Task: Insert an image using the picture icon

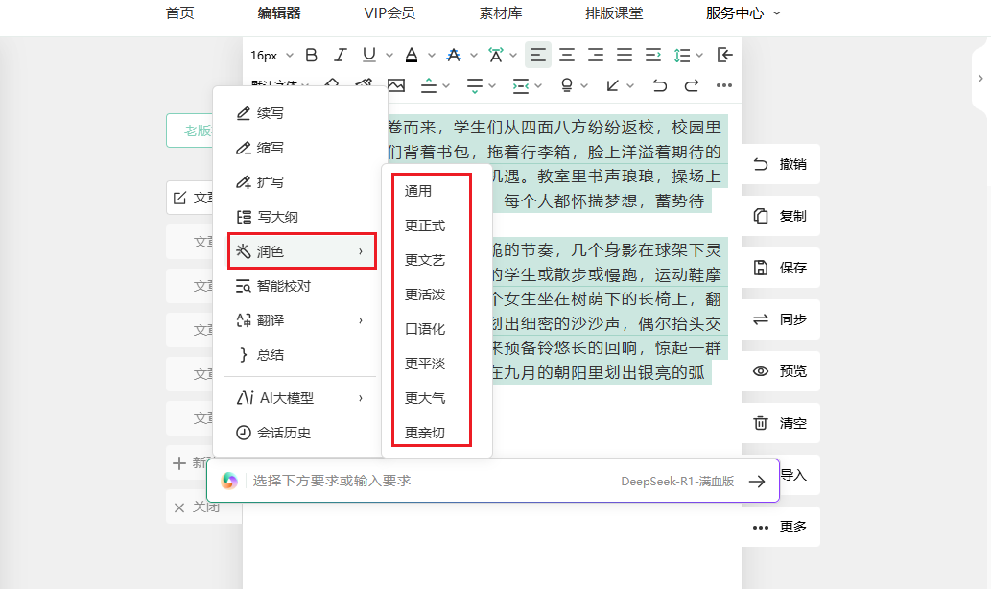Action: pyautogui.click(x=395, y=85)
